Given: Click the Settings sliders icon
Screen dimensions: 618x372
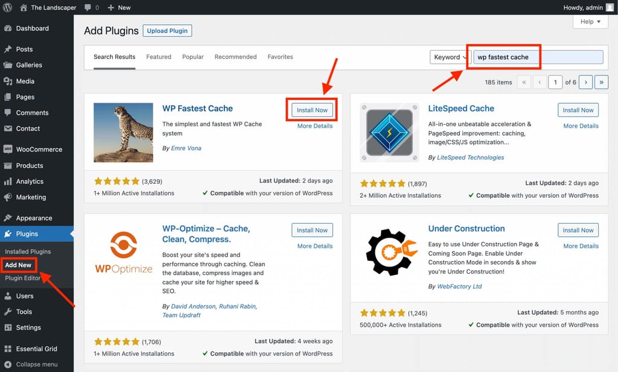Looking at the screenshot, I should [x=8, y=327].
